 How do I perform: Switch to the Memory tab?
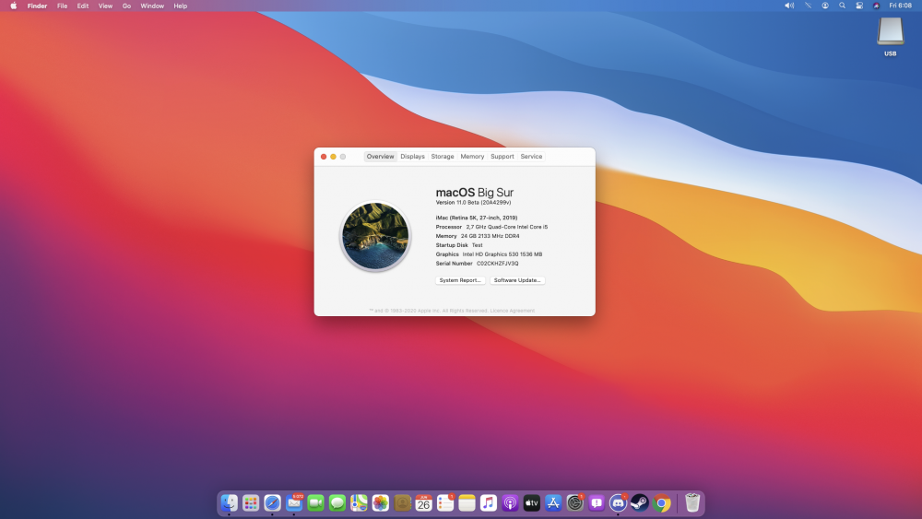472,157
